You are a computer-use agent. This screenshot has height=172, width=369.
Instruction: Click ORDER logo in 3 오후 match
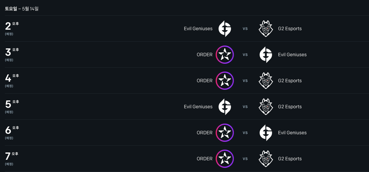225,55
